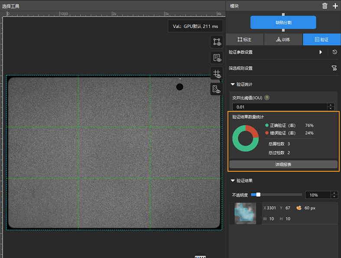Click the orange defect area icon
The height and width of the screenshot is (258, 341).
coord(299,208)
